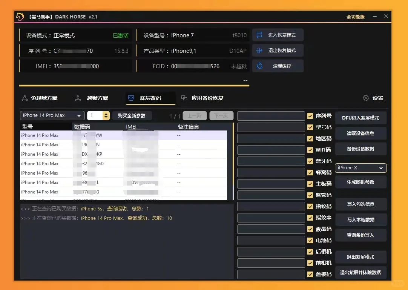Open the 底层改码 tab
This screenshot has height=290, width=408.
[150, 98]
